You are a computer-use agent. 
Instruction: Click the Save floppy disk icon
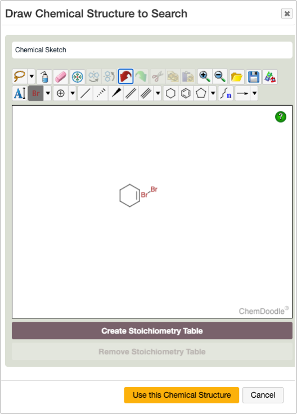pyautogui.click(x=254, y=77)
